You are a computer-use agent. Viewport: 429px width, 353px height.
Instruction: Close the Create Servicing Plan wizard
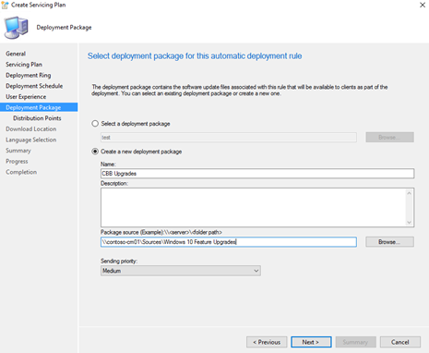click(423, 5)
